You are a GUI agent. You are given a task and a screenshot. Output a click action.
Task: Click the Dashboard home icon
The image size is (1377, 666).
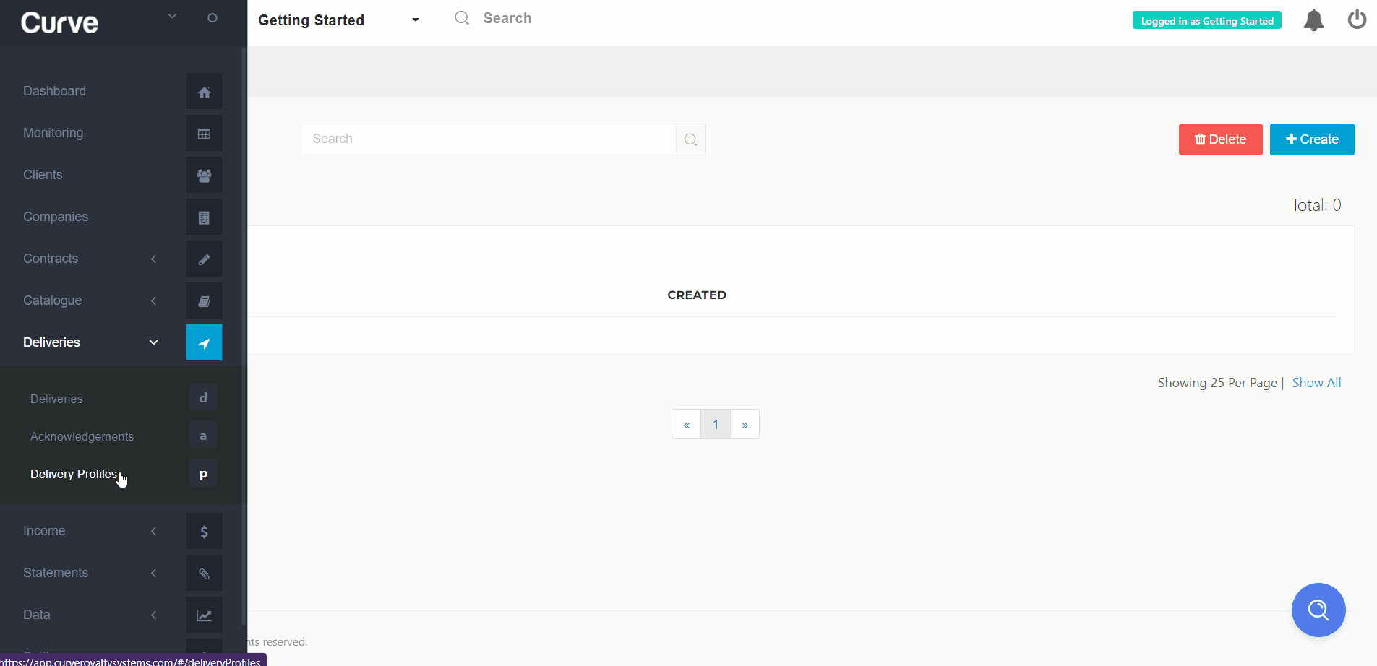(204, 91)
